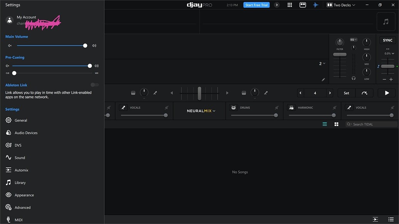Click the waveform display icon in the title bar
The image size is (399, 224).
(x=316, y=5)
